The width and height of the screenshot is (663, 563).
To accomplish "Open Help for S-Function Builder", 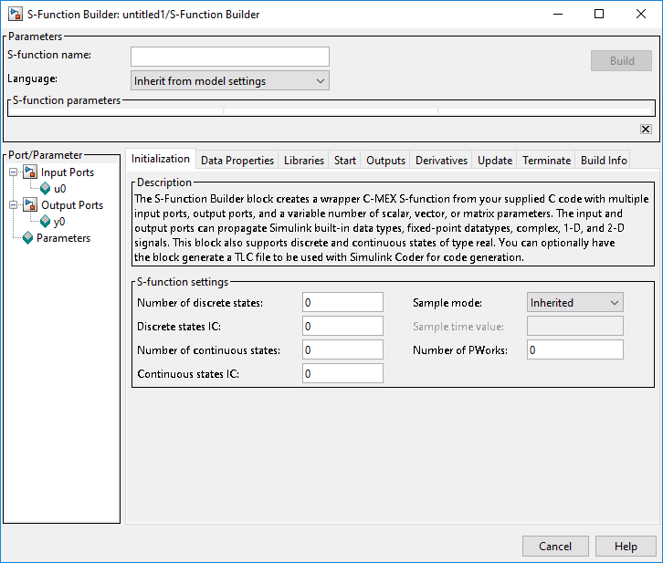I will [x=626, y=546].
